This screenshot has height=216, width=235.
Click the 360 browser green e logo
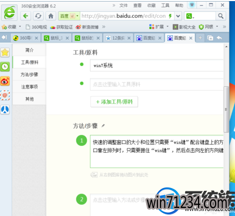tap(10, 12)
